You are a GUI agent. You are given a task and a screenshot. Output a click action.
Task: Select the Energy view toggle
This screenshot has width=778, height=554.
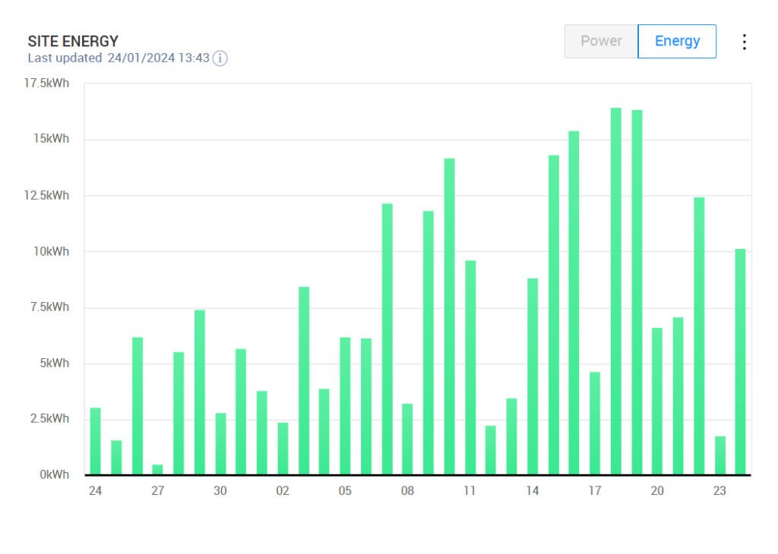pos(677,41)
